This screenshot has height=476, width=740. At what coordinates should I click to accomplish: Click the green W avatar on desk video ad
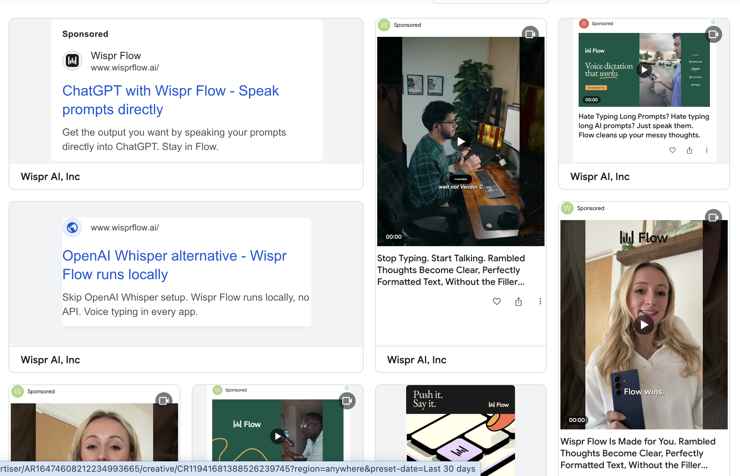384,25
